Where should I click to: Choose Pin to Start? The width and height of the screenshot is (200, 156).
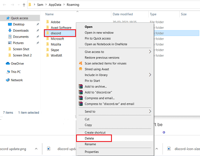click(x=92, y=81)
